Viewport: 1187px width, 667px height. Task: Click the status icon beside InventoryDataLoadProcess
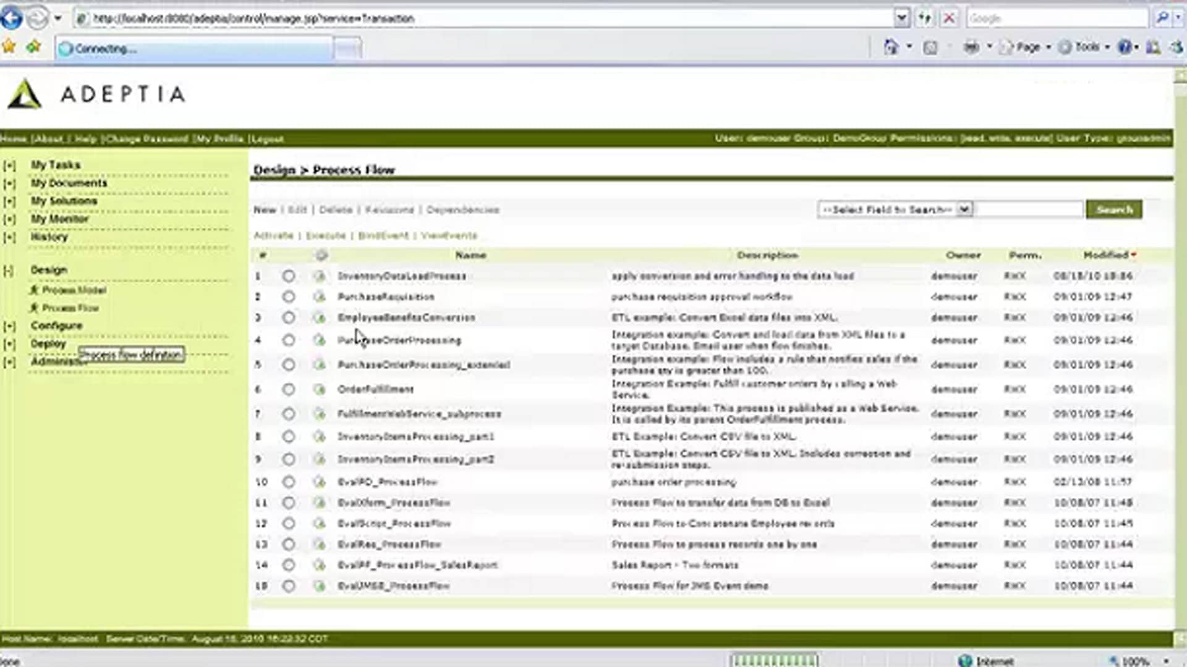coord(320,276)
